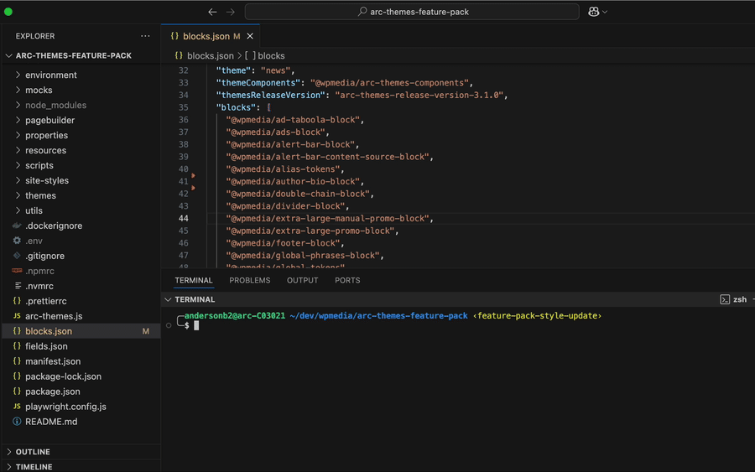Click .dockerignore file icon
Screen dimensions: 755x472
pyautogui.click(x=17, y=226)
